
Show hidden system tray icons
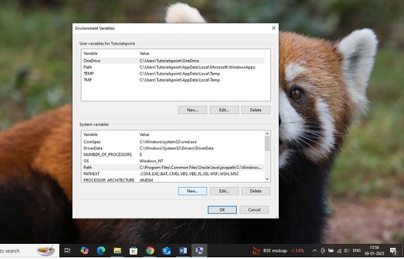click(314, 251)
